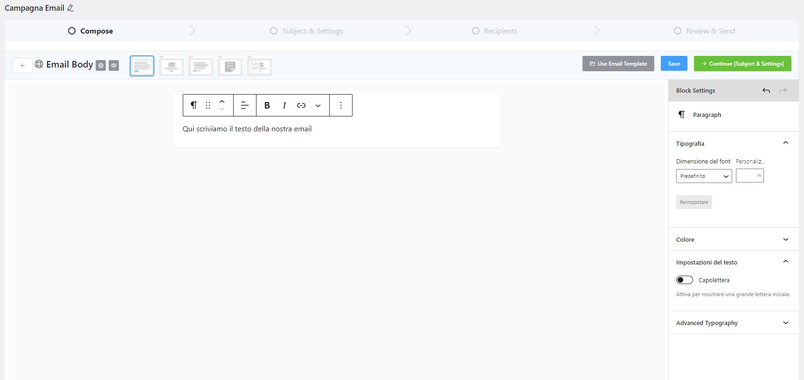Add a new block with plus button

tap(22, 66)
